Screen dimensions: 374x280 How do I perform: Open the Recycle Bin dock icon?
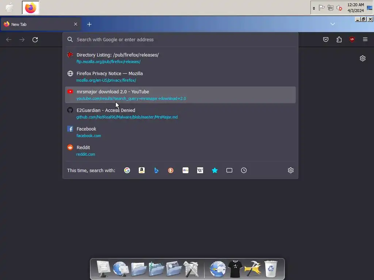tap(271, 269)
